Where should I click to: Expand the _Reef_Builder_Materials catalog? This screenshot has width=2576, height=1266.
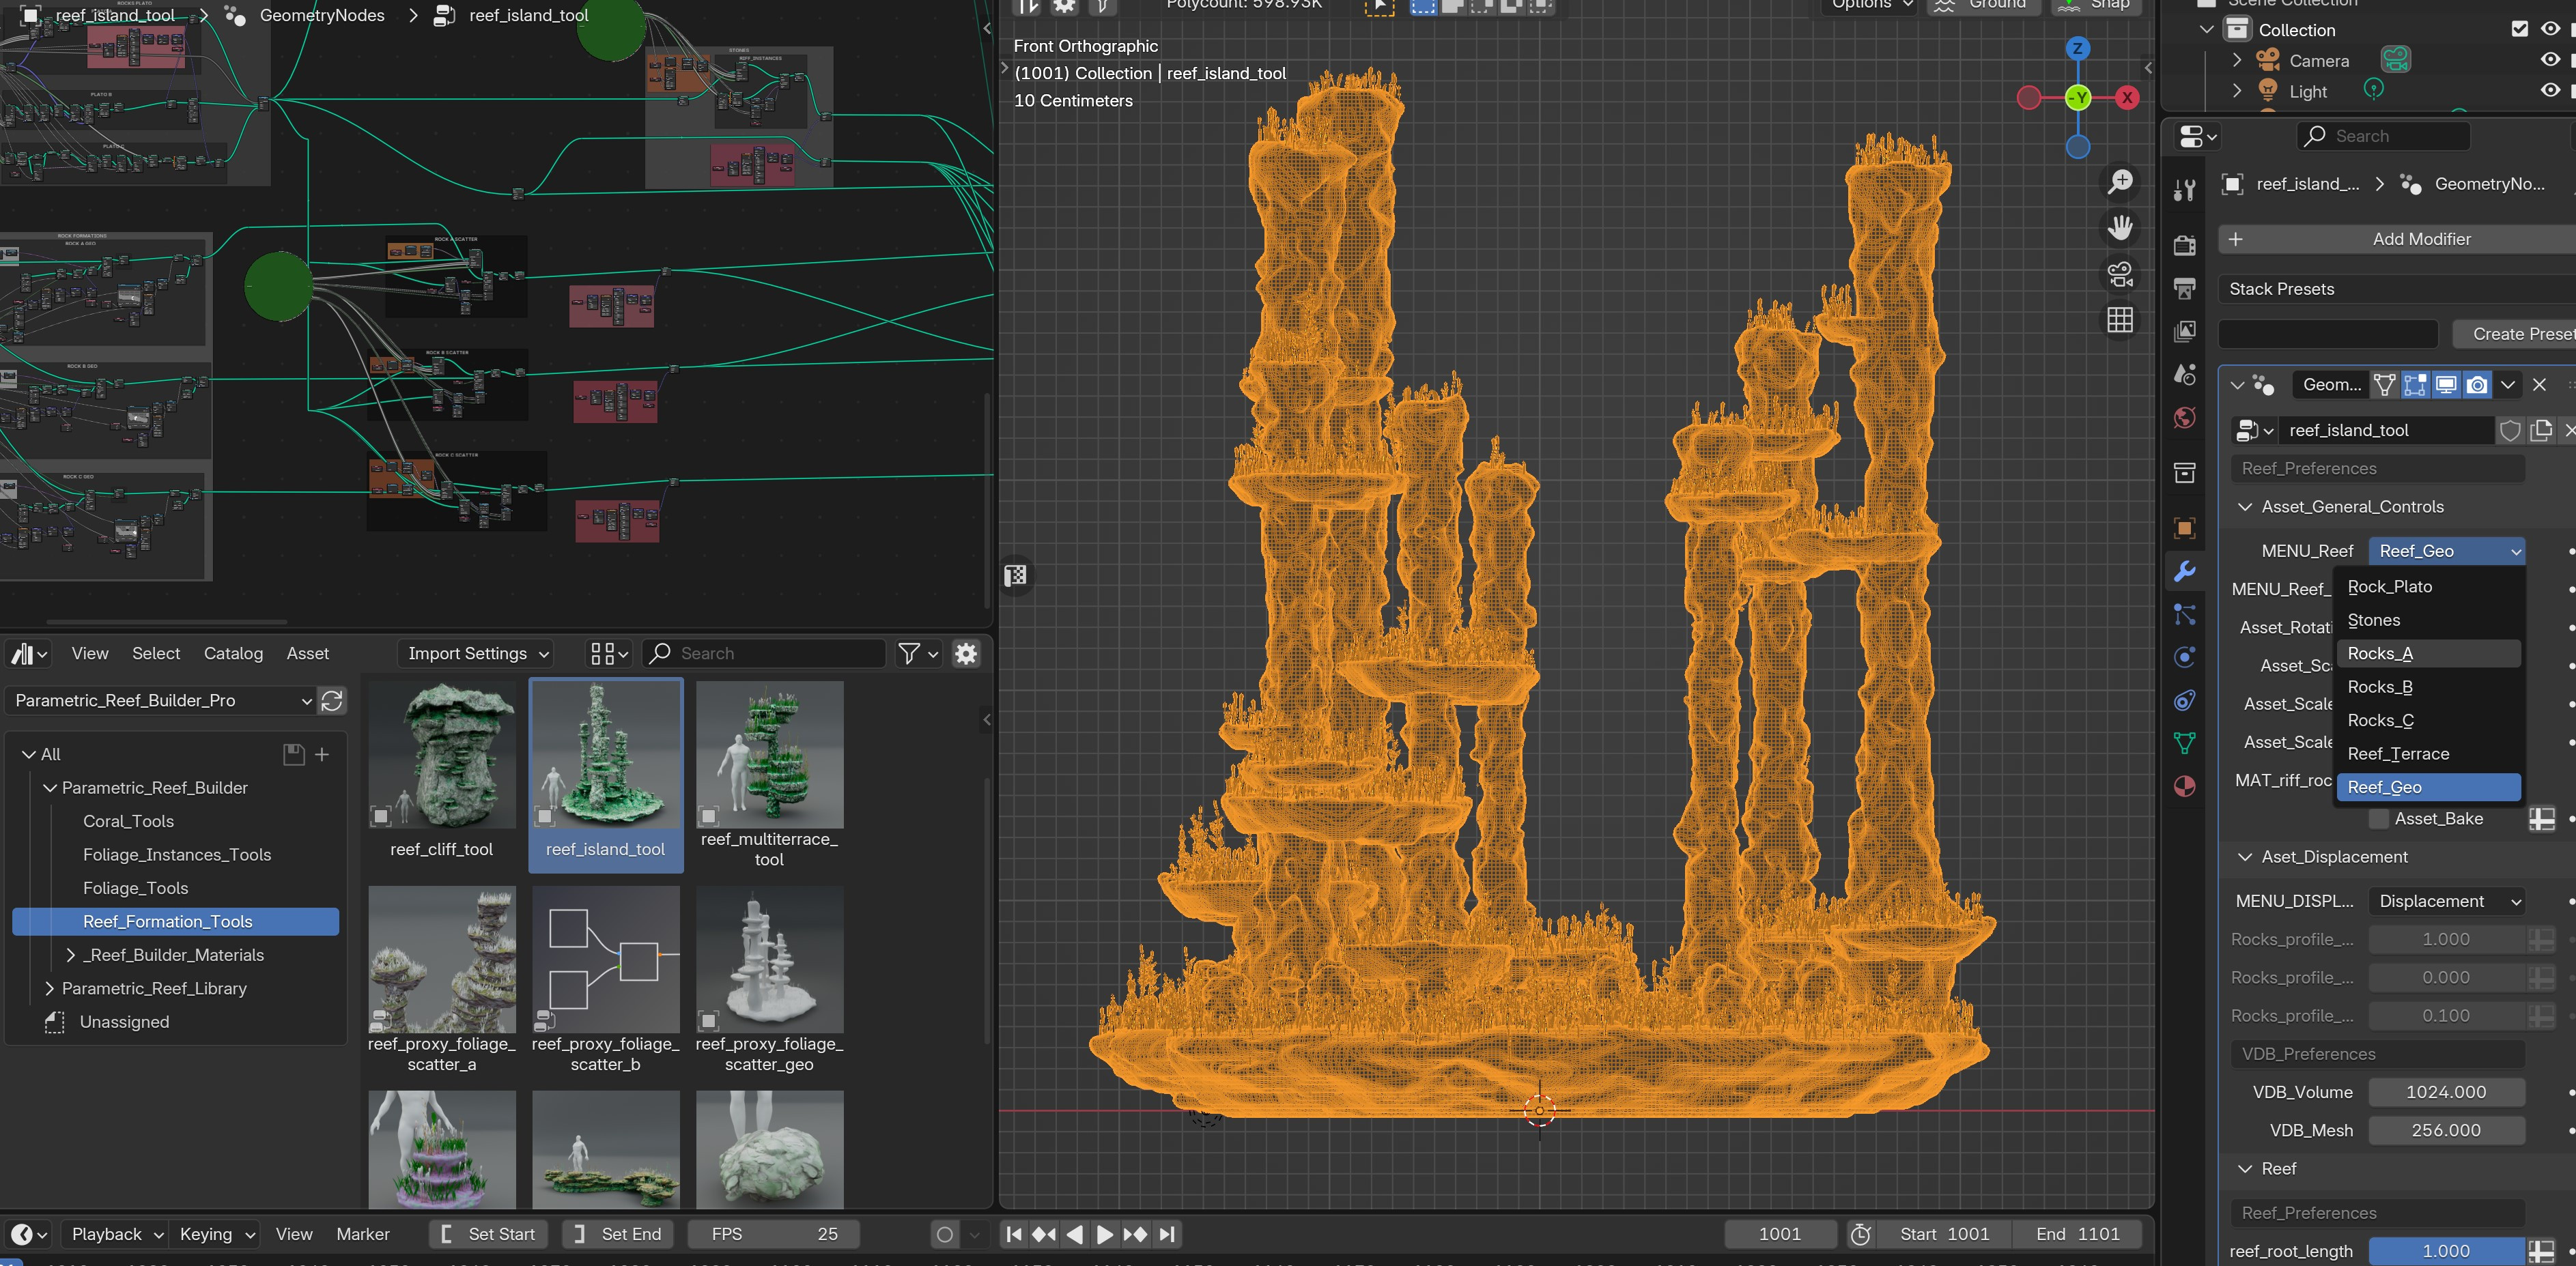(71, 955)
